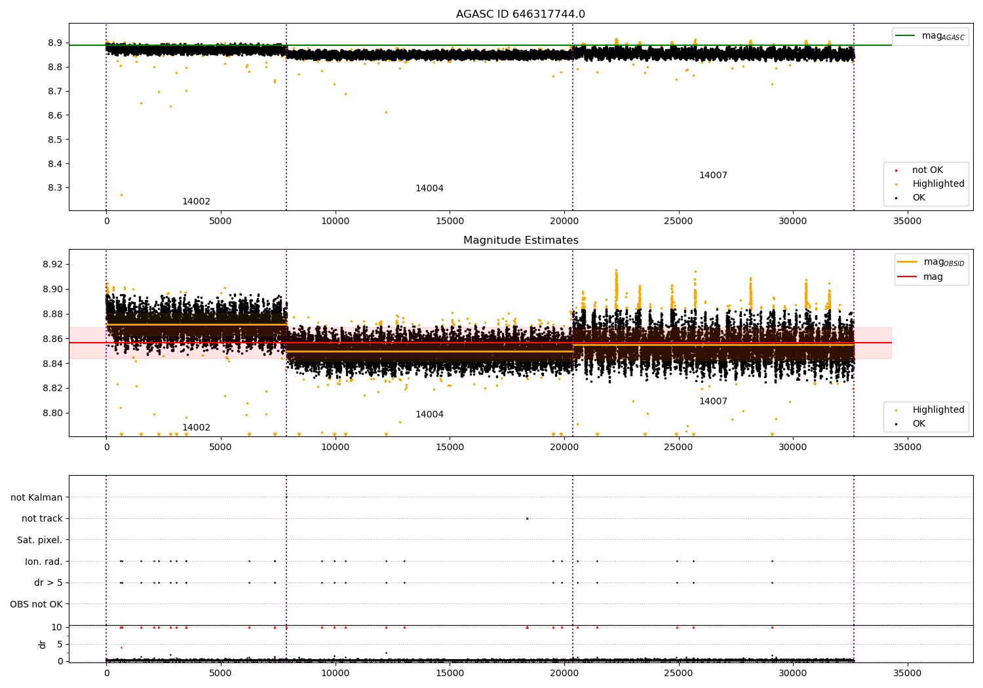The image size is (983, 688).
Task: Click the "20000" x tick under the top plot
Action: (564, 221)
